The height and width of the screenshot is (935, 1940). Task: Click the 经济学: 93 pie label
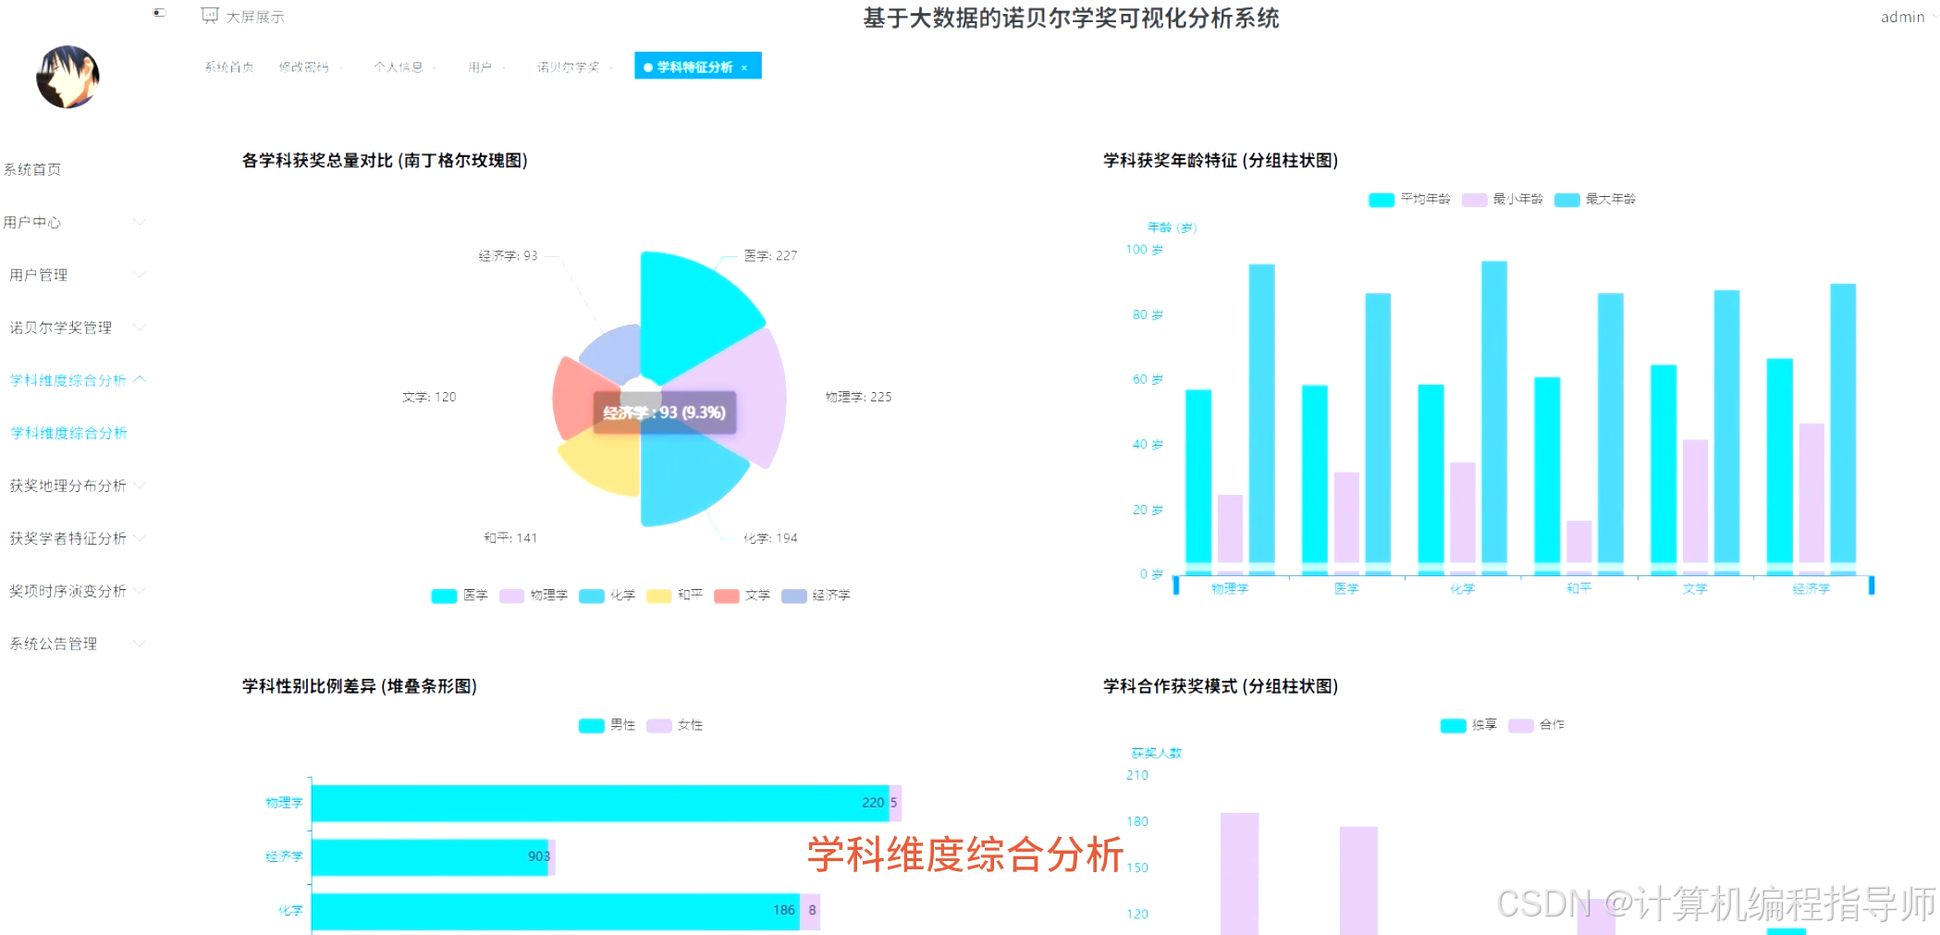(508, 256)
